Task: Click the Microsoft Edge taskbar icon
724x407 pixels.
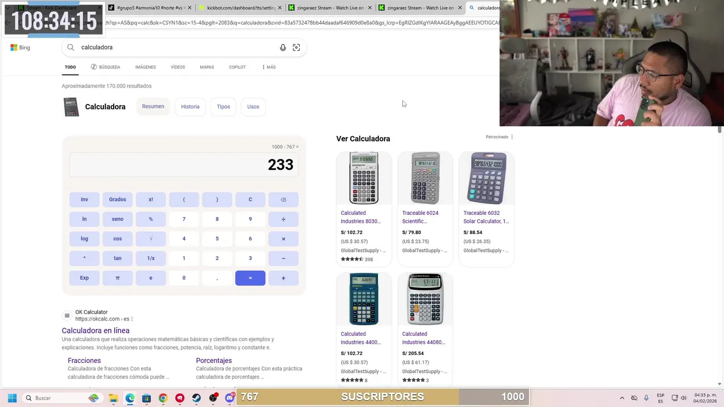Action: click(x=130, y=398)
